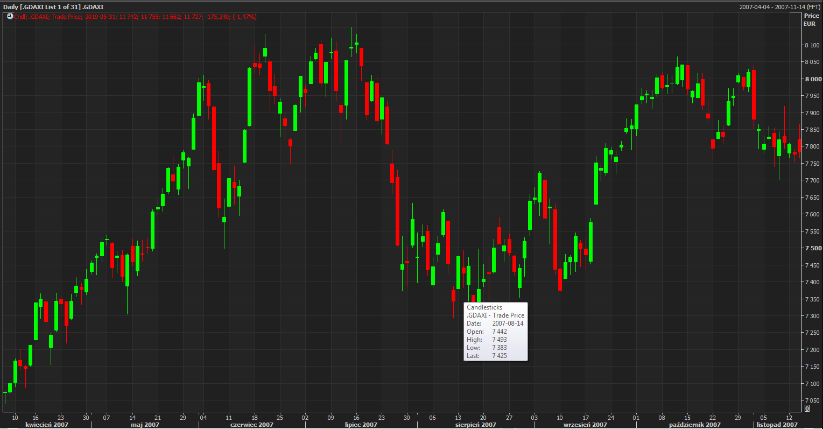
Task: Select czerwiec 2007 month label
Action: point(251,425)
